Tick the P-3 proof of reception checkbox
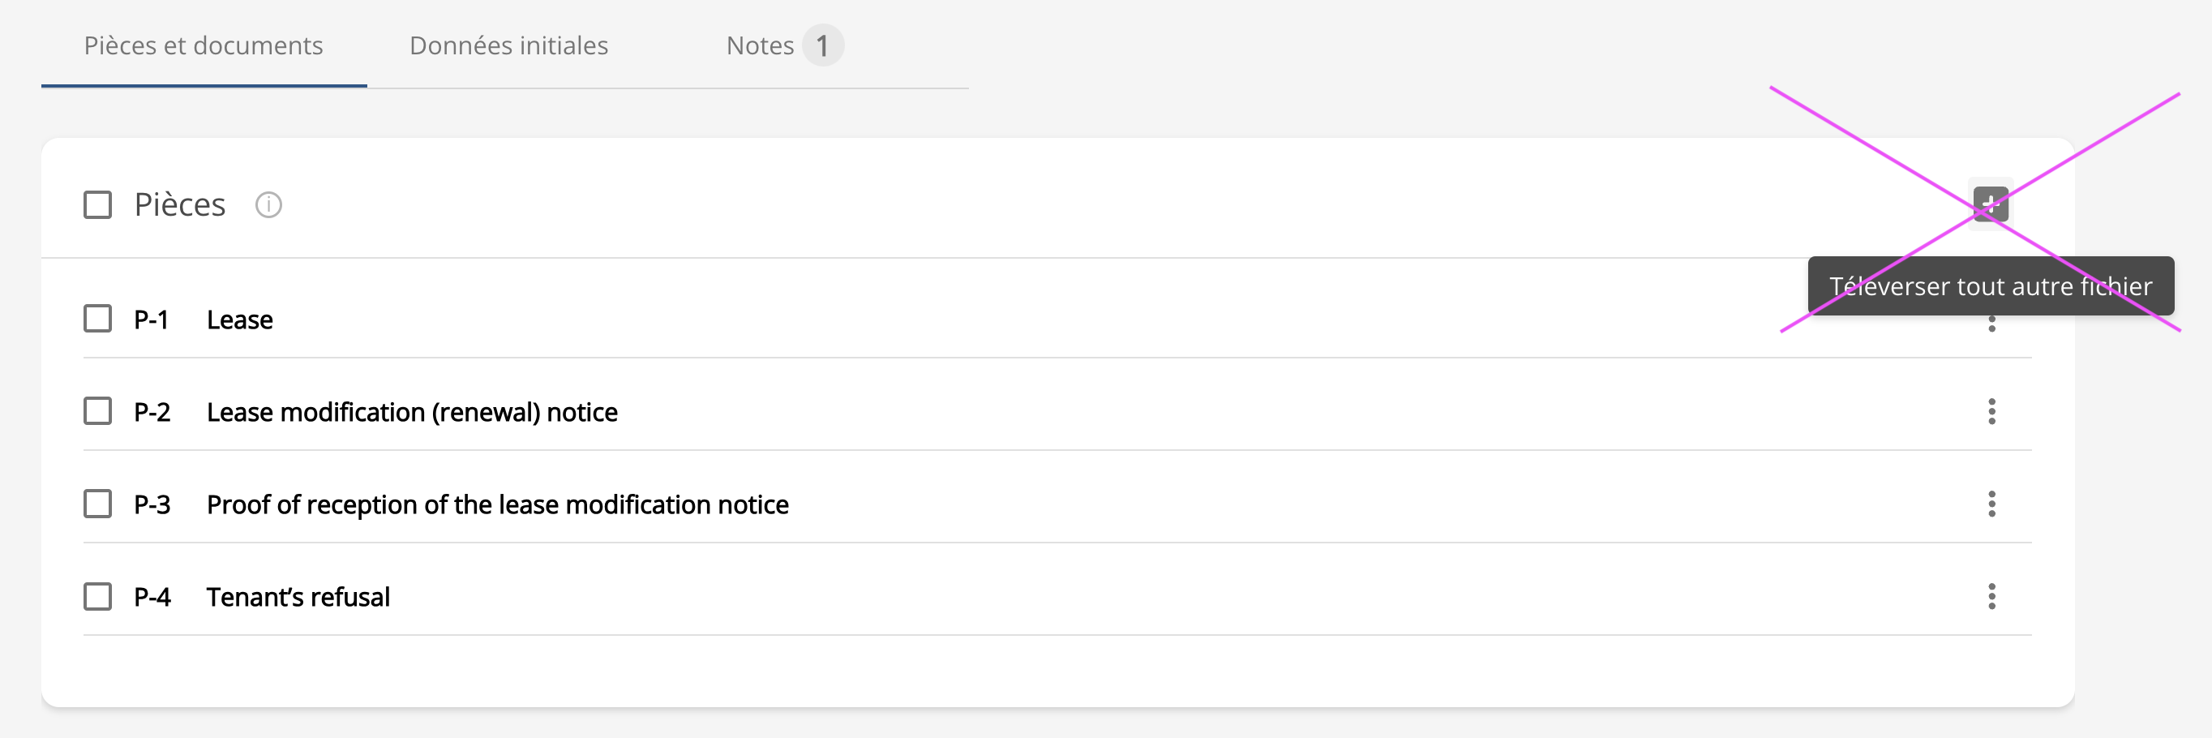The image size is (2212, 738). click(x=98, y=504)
